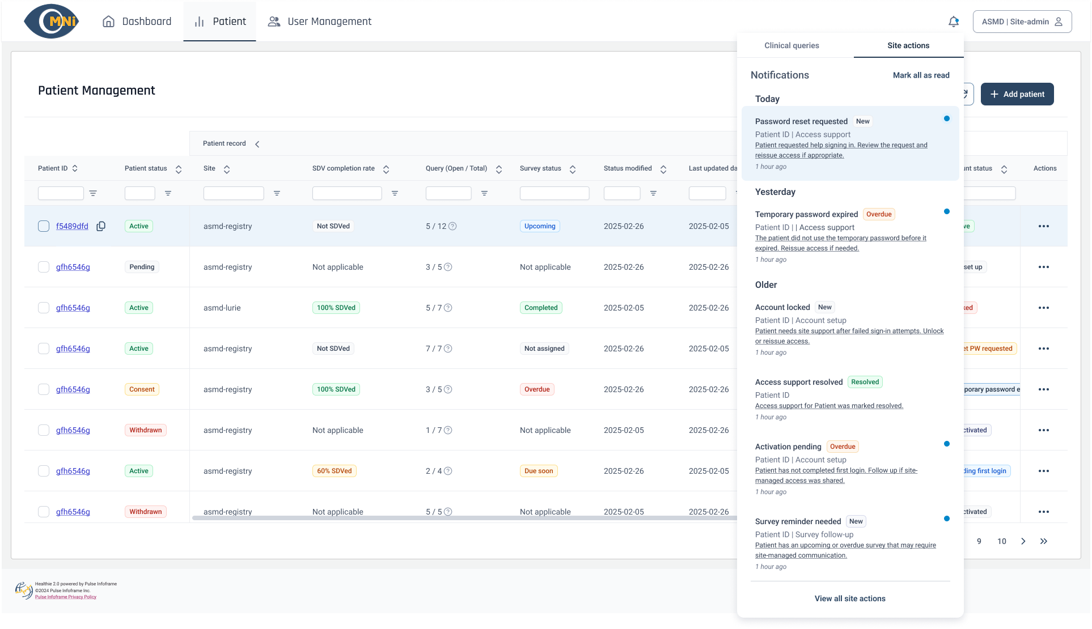Go to the next page arrow
Screen dimensions: 1092x629
pos(1023,541)
